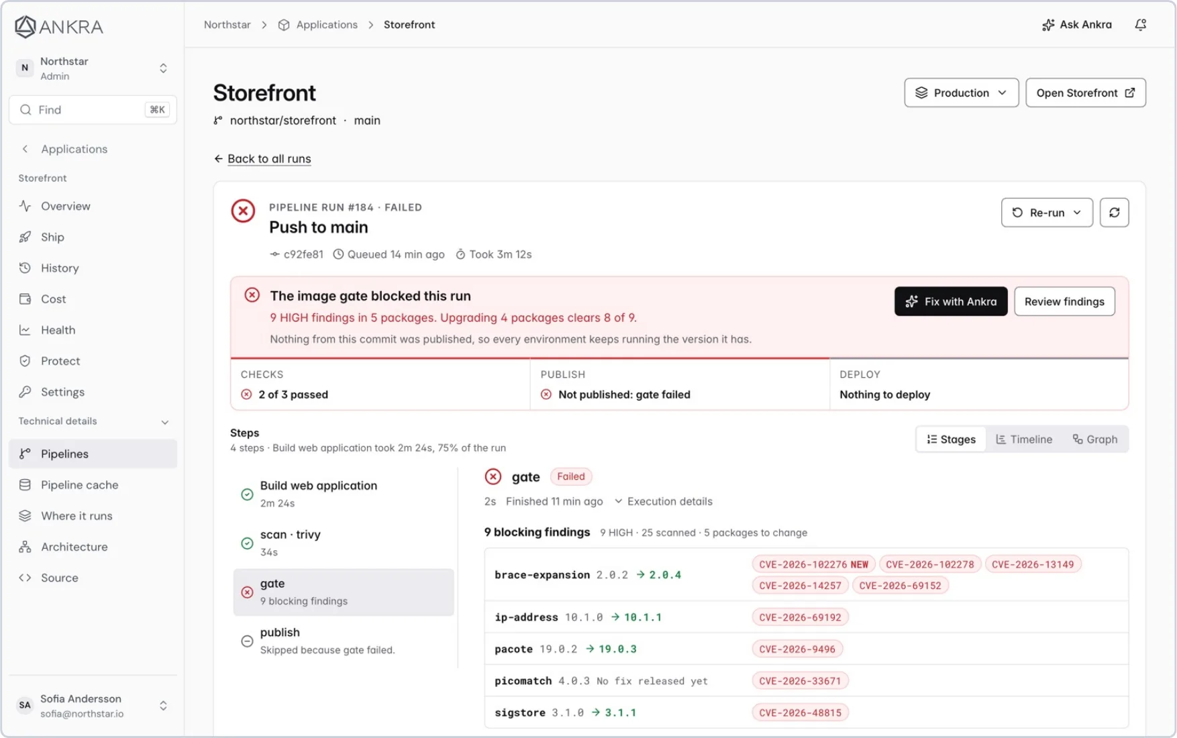Select Build web application step
The image size is (1177, 738).
click(344, 494)
